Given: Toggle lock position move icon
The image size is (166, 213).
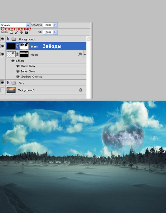Looking at the screenshot, I should (21, 32).
